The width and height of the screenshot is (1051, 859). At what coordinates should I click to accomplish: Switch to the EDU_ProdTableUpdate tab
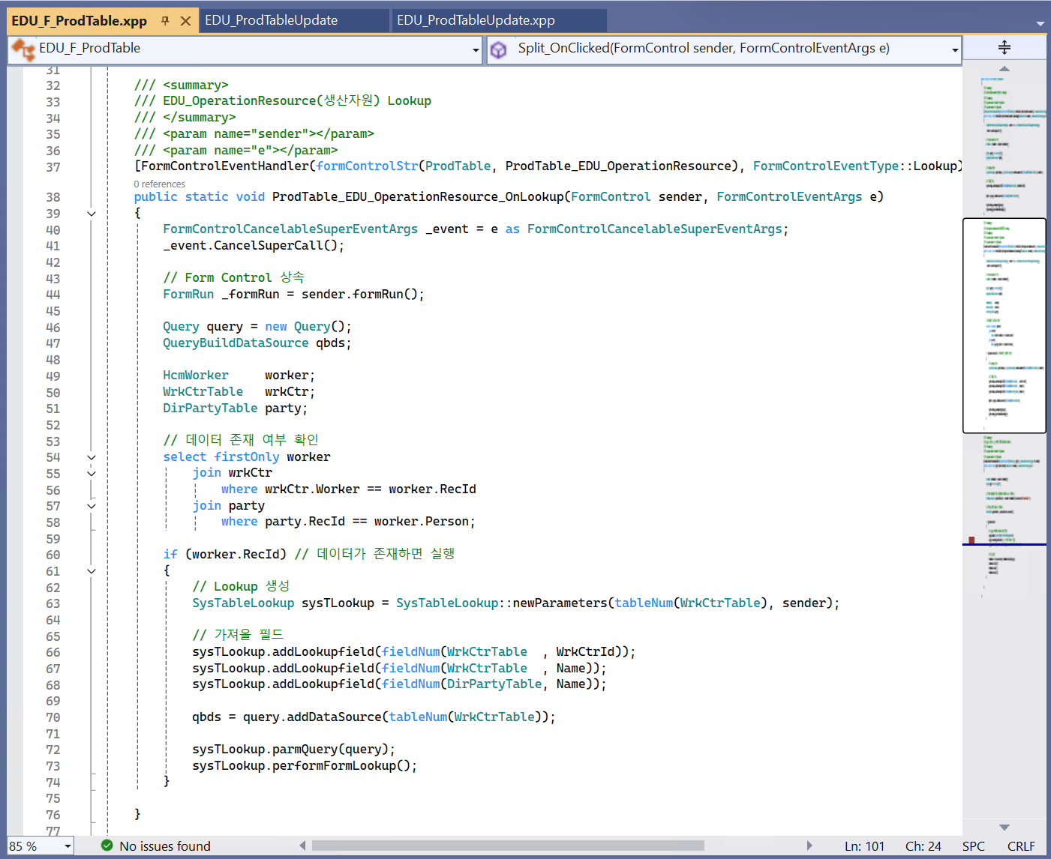pos(271,20)
